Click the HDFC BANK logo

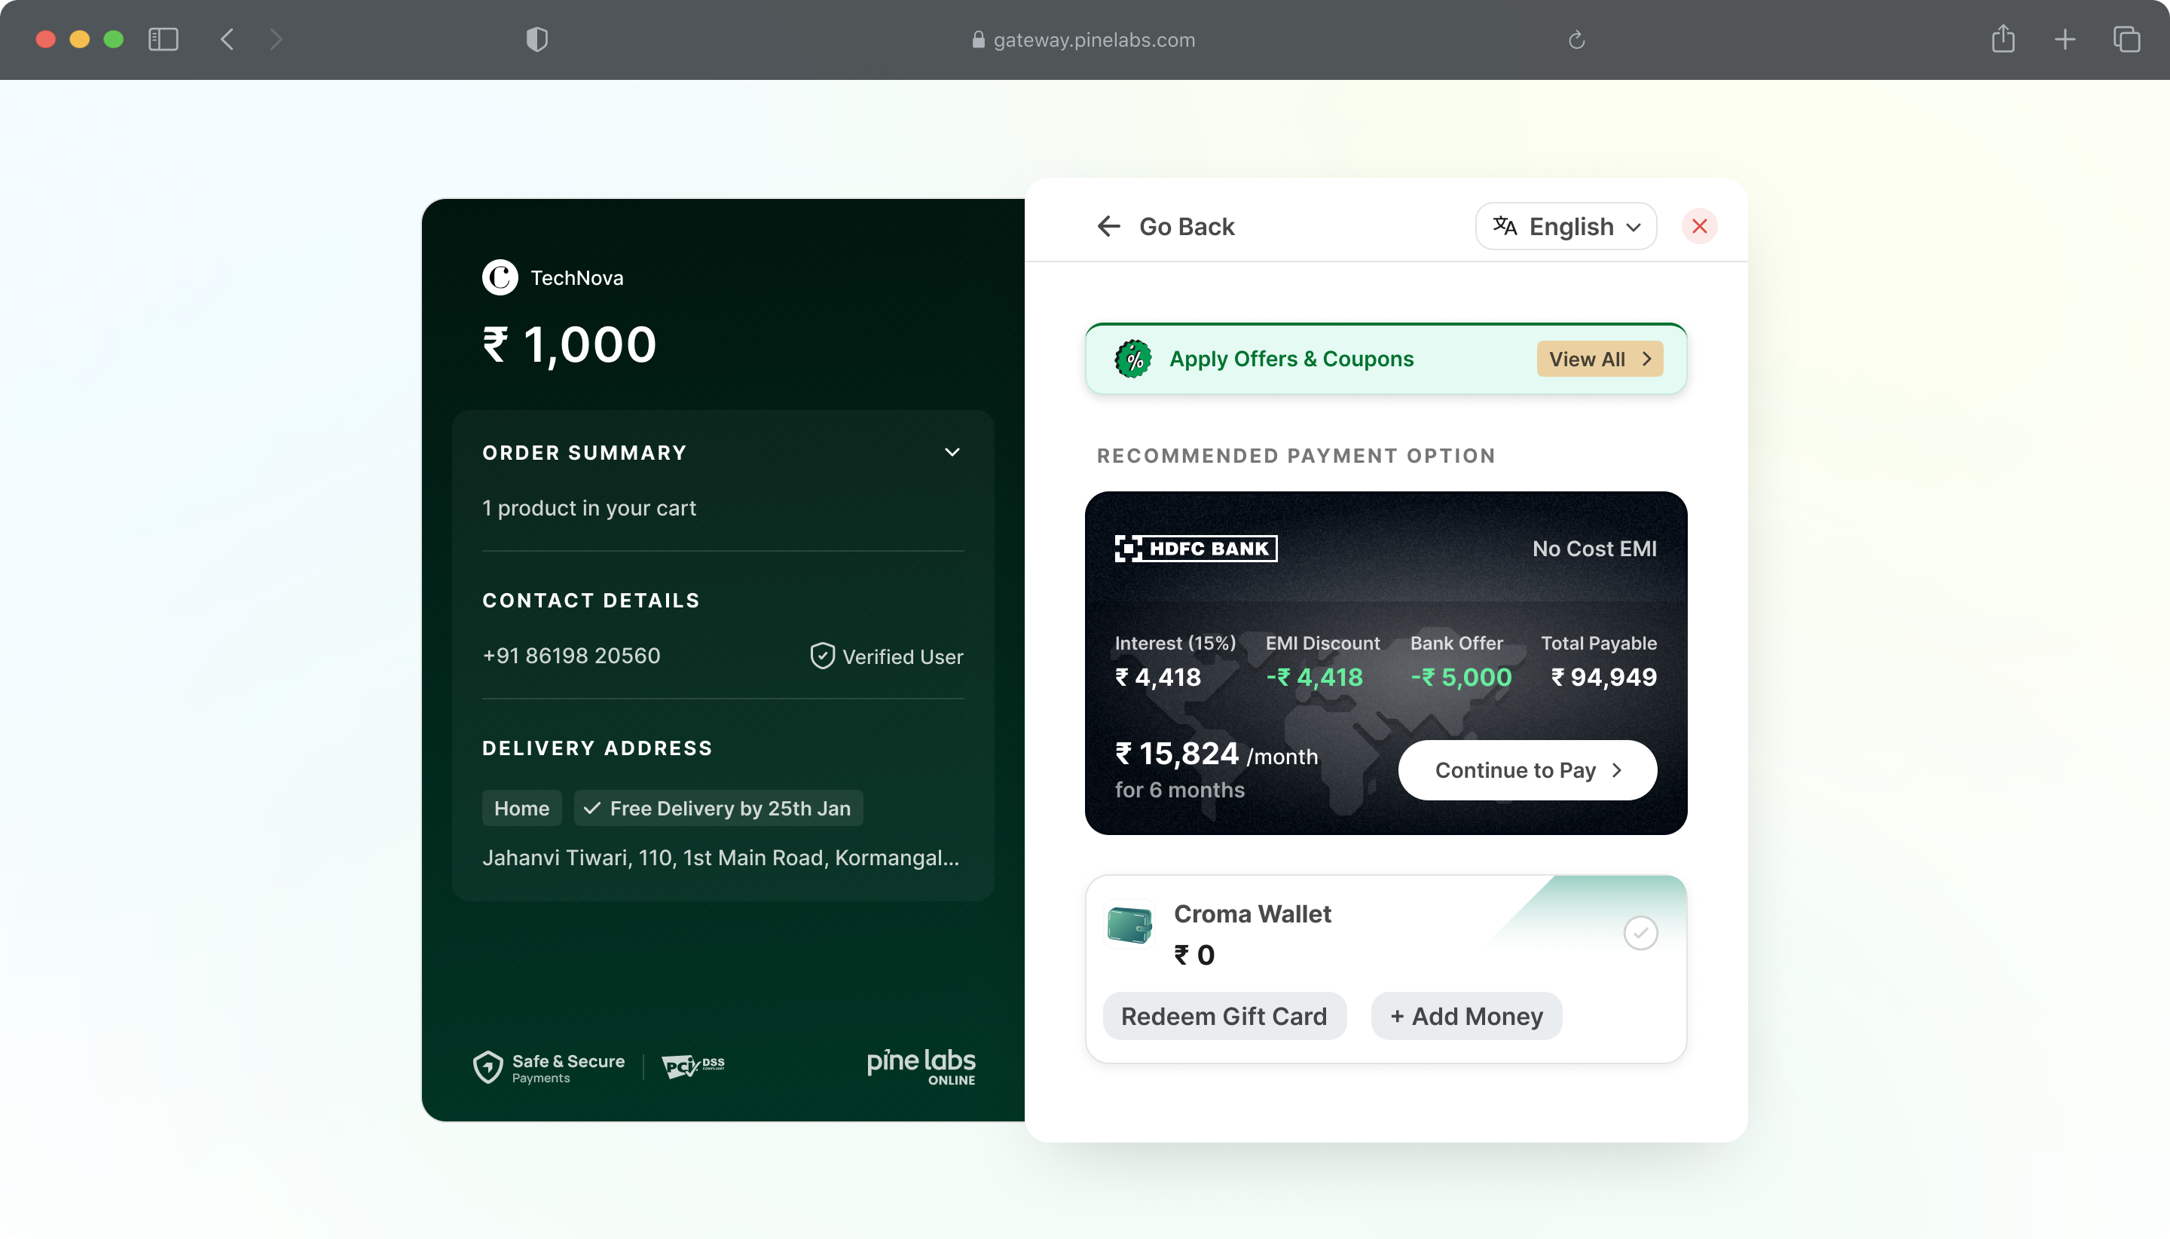point(1196,549)
